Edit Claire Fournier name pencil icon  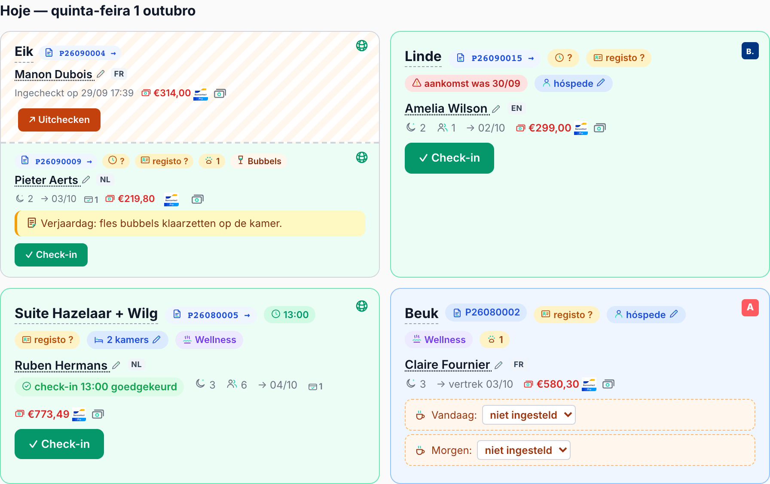pos(498,365)
